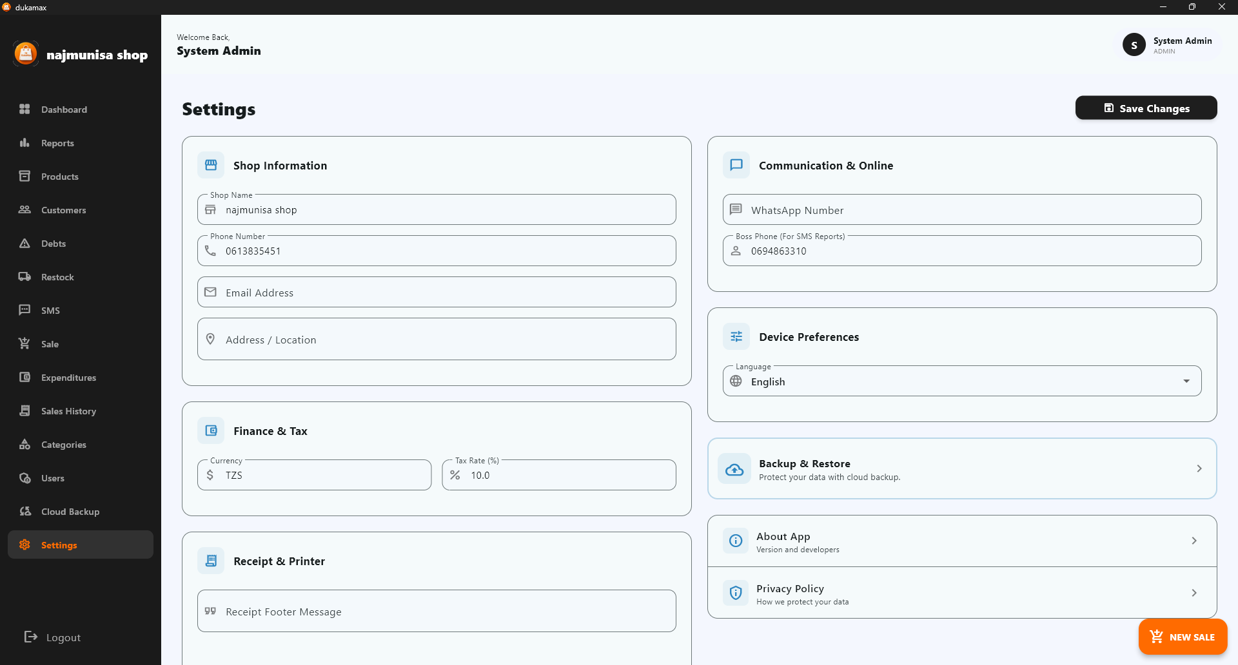Click the Sale cart icon in sidebar
The image size is (1238, 665).
point(25,343)
